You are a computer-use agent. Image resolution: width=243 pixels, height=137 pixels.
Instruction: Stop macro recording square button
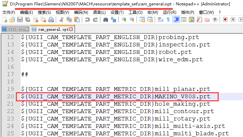pos(233,20)
